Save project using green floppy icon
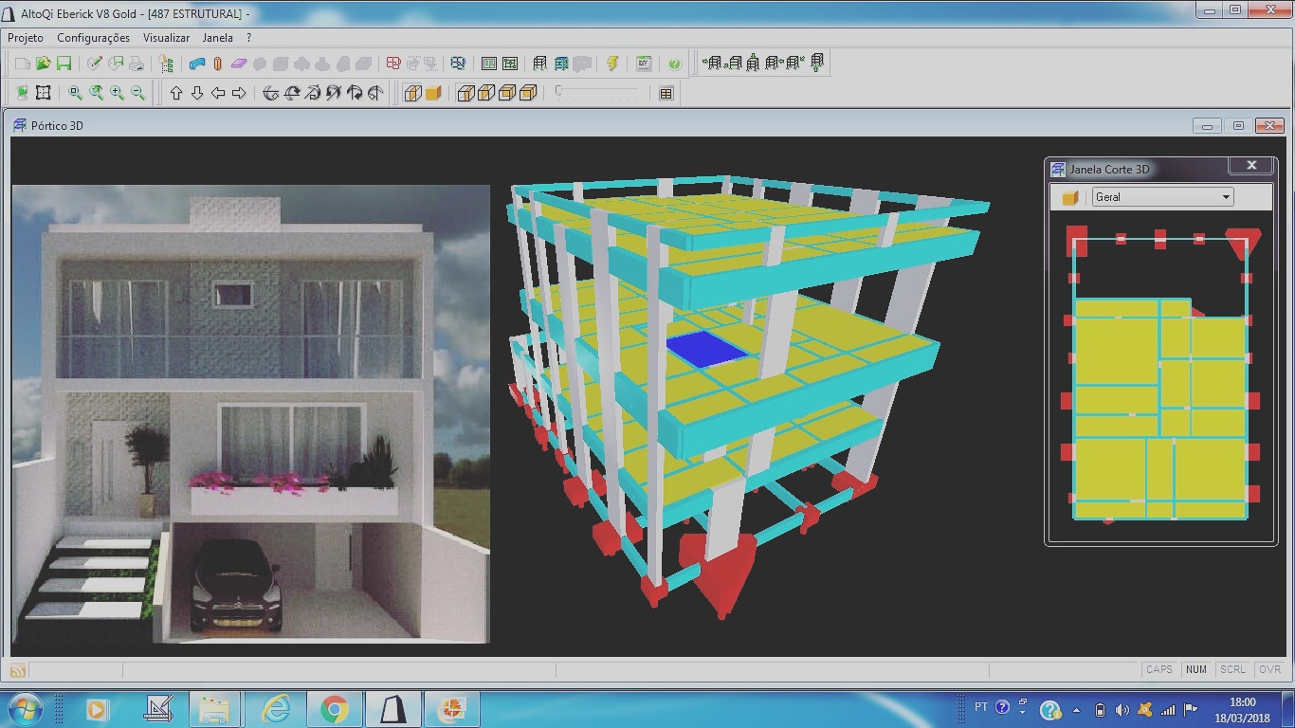1295x728 pixels. [x=64, y=64]
